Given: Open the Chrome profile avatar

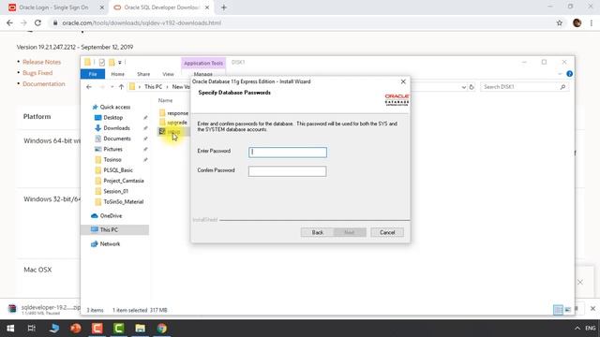Looking at the screenshot, I should [x=577, y=22].
